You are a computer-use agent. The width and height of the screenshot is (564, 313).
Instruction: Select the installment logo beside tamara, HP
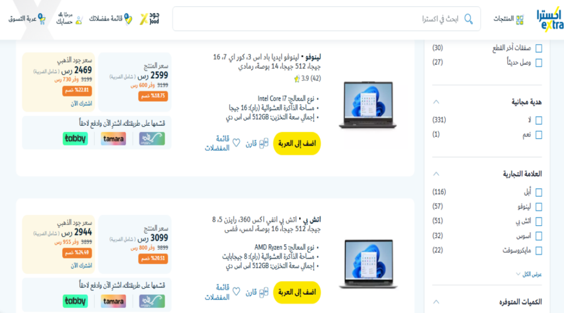tap(152, 301)
